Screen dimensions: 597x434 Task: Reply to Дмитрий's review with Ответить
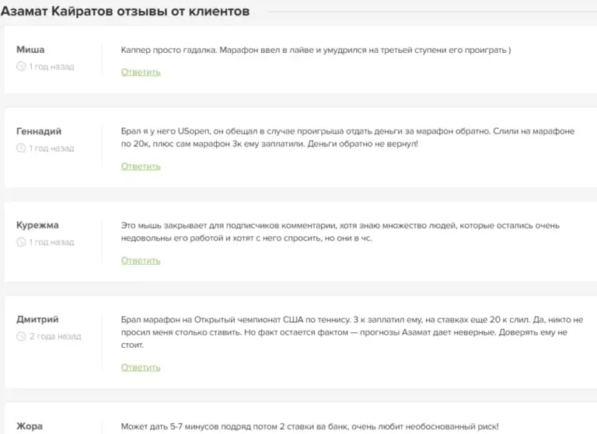(x=141, y=367)
